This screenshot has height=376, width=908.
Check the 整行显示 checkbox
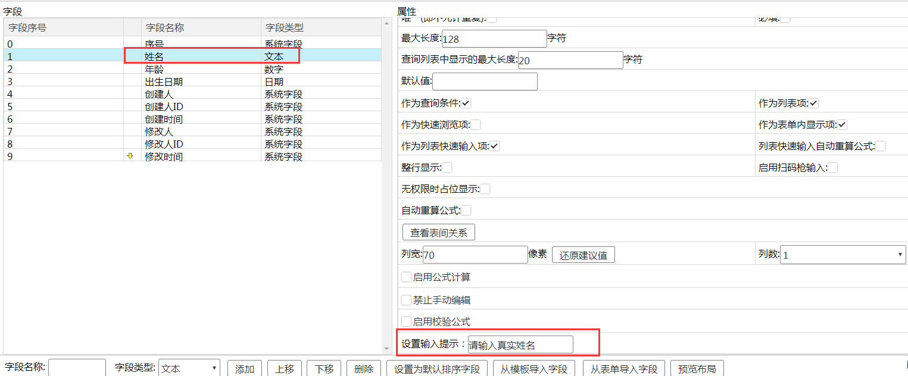pos(447,168)
